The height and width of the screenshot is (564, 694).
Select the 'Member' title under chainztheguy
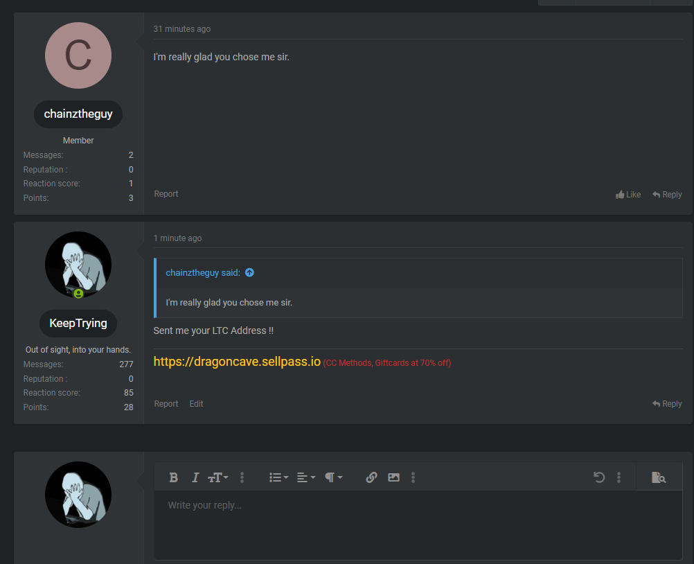[78, 141]
